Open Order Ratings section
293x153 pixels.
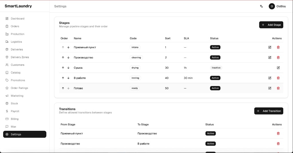coord(19,88)
